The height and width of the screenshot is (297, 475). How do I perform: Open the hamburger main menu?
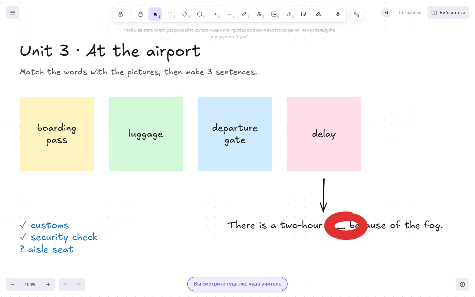(13, 13)
